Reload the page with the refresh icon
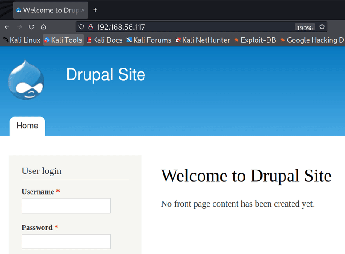345x254 pixels. click(31, 27)
